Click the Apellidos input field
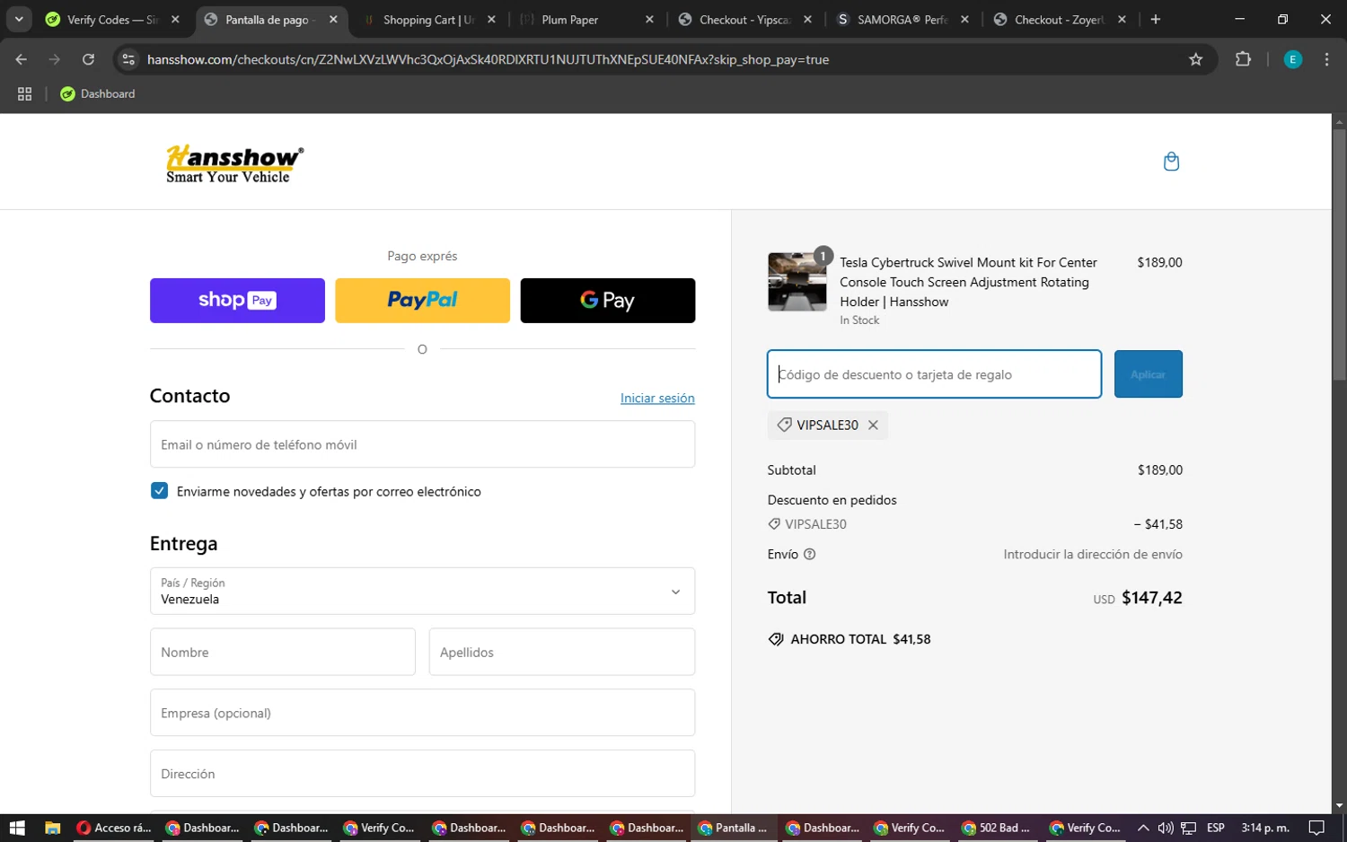1347x842 pixels. click(x=562, y=652)
